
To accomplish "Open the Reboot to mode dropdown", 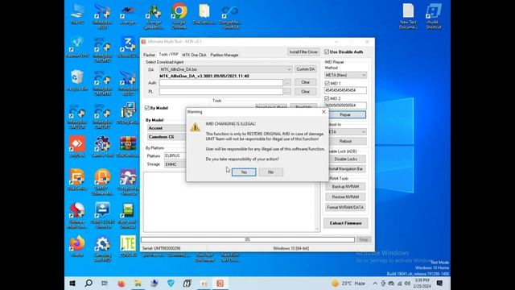I will point(347,132).
